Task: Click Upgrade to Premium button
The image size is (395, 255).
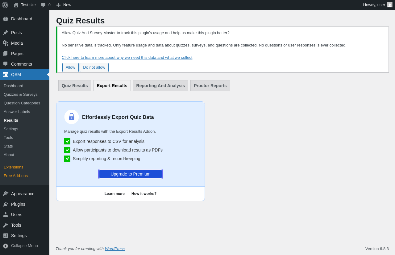Action: [x=131, y=174]
